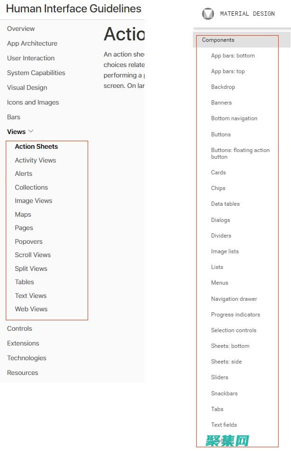This screenshot has width=291, height=451.
Task: Select the Components header in Material sidebar
Action: pos(218,40)
